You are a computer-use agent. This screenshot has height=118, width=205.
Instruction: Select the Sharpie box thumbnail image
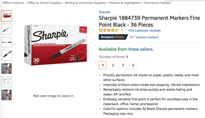(x=6, y=16)
